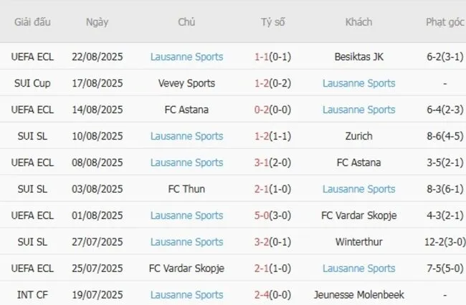Viewport: 466px width, 305px height.
Task: Open Lausanne Sports link in 22/08/2025 row
Action: pos(186,57)
